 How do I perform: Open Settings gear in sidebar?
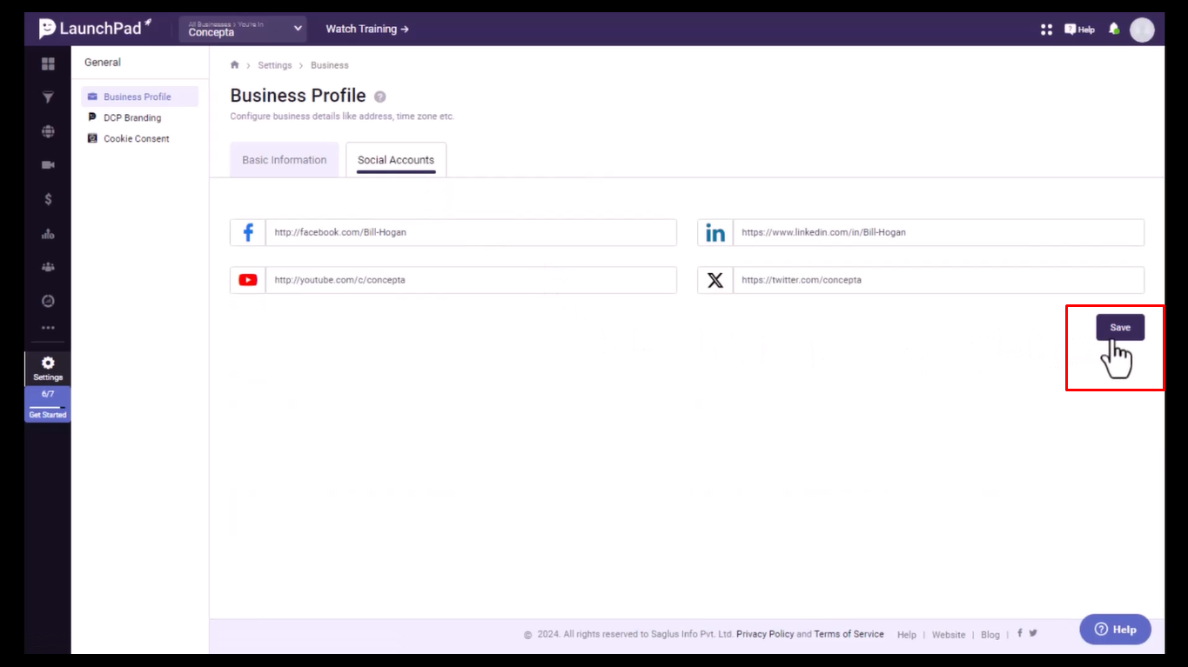click(48, 368)
